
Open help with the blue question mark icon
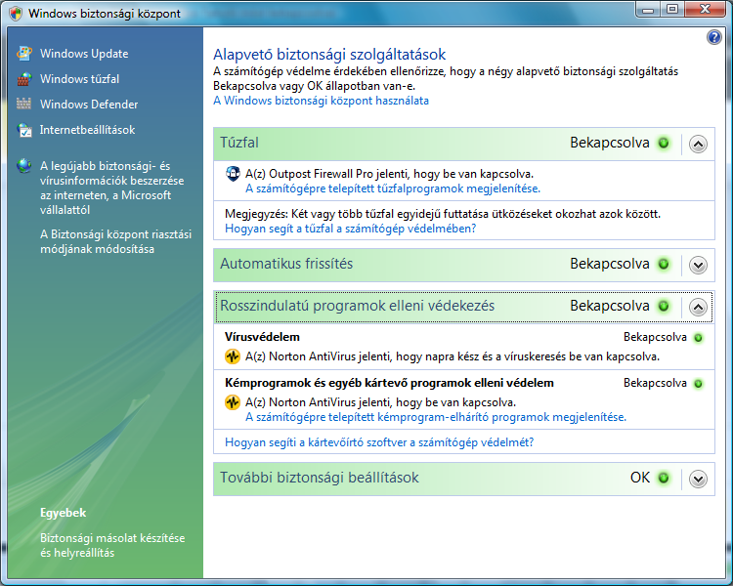(713, 37)
